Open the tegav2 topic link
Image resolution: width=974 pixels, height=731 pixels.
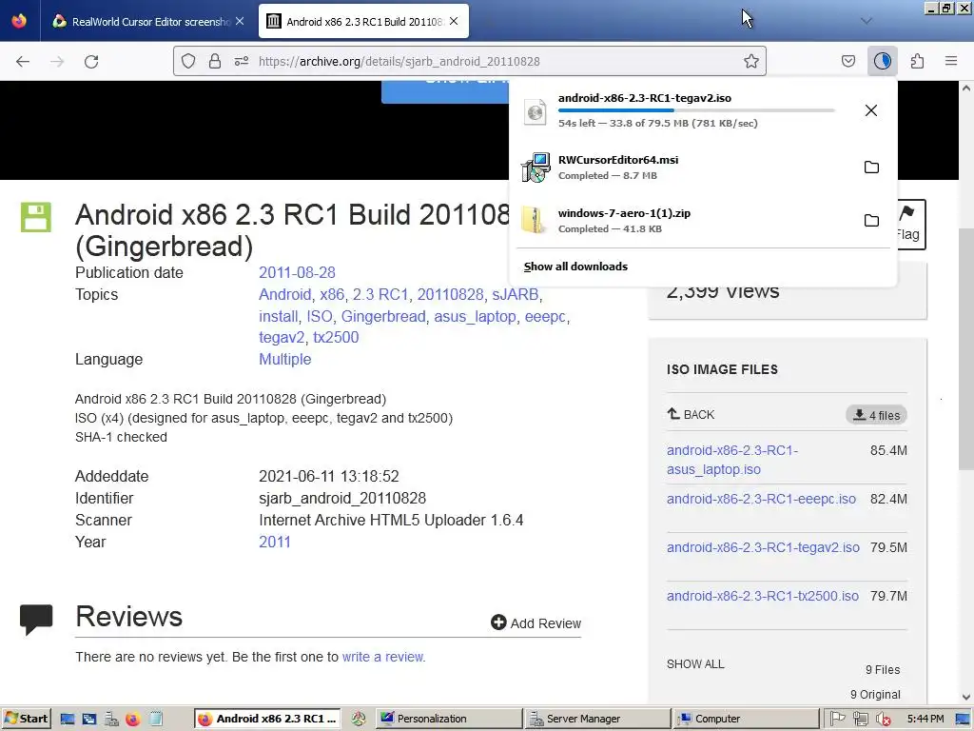tap(282, 338)
